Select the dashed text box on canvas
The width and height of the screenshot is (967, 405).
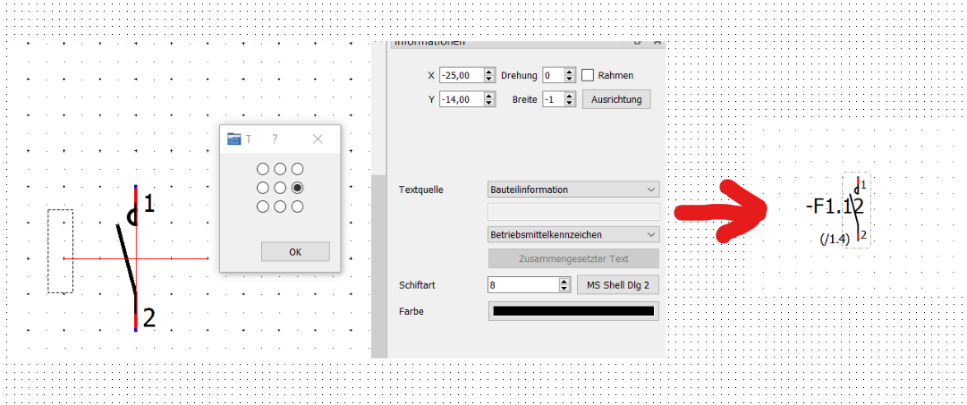61,251
